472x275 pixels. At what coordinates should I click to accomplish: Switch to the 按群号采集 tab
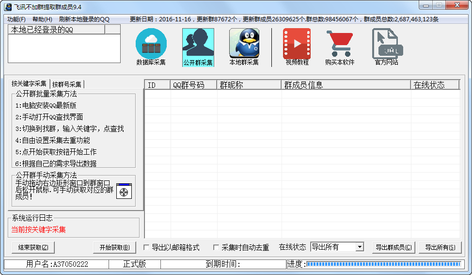67,84
